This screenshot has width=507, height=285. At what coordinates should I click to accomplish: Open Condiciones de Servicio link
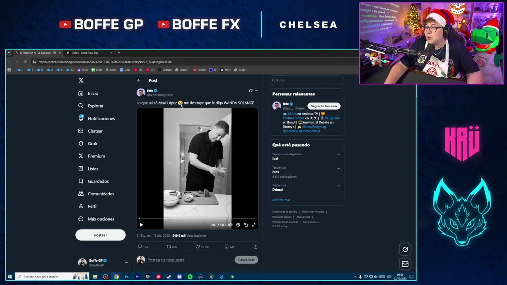tap(284, 212)
